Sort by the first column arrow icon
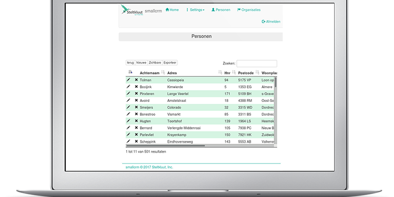The height and width of the screenshot is (197, 394). pyautogui.click(x=130, y=72)
